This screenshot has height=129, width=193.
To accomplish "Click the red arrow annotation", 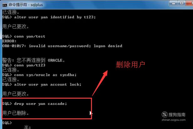I will click(100, 83).
